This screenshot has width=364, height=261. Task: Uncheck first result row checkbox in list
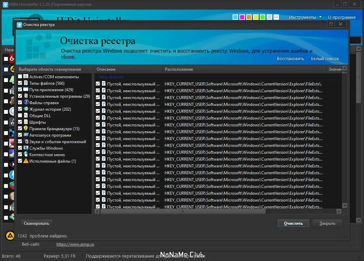(x=98, y=84)
